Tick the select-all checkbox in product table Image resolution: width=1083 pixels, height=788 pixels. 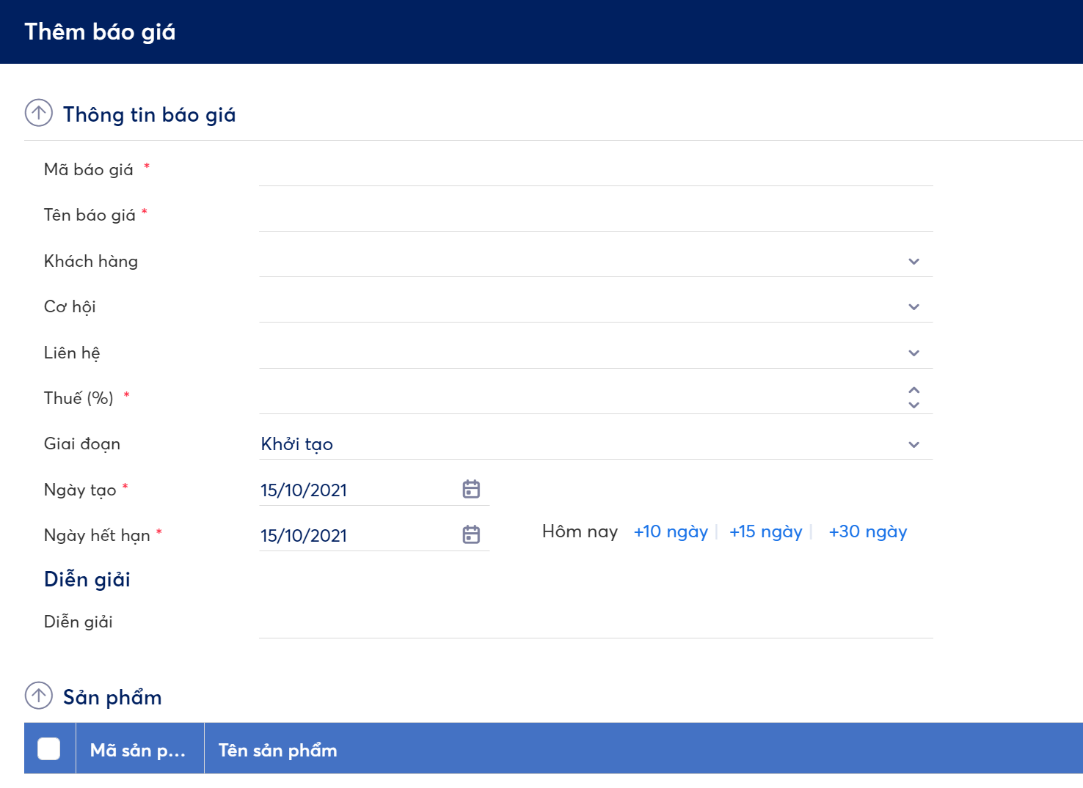tap(49, 748)
